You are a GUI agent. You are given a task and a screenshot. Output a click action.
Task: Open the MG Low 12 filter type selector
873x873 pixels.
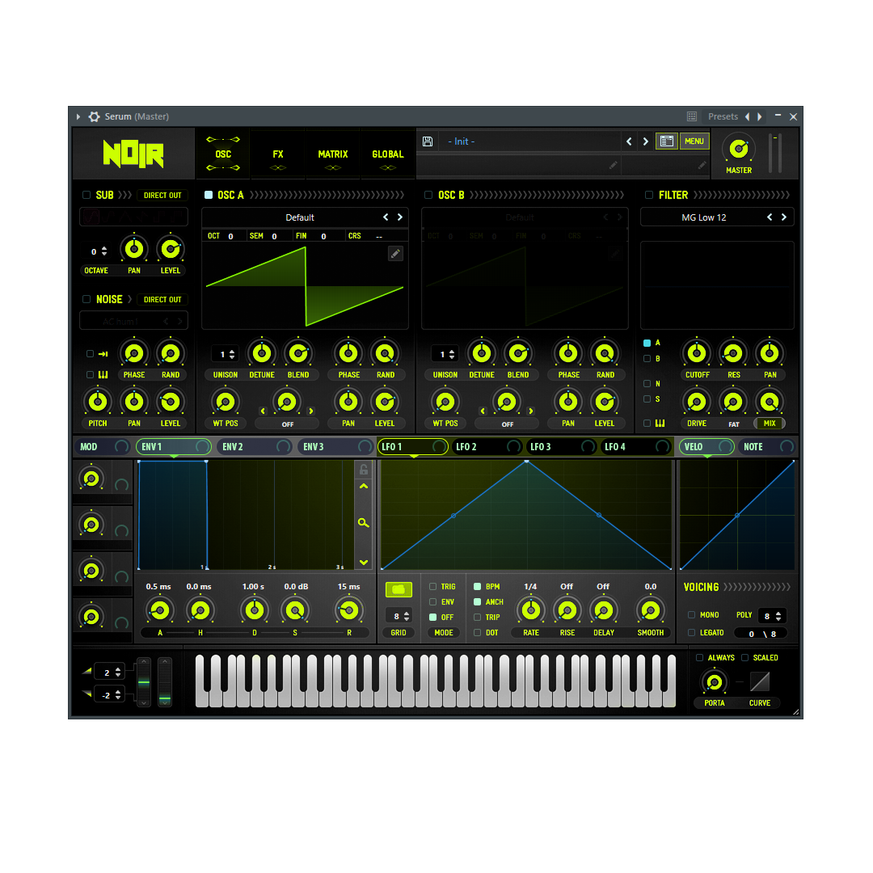click(x=704, y=217)
